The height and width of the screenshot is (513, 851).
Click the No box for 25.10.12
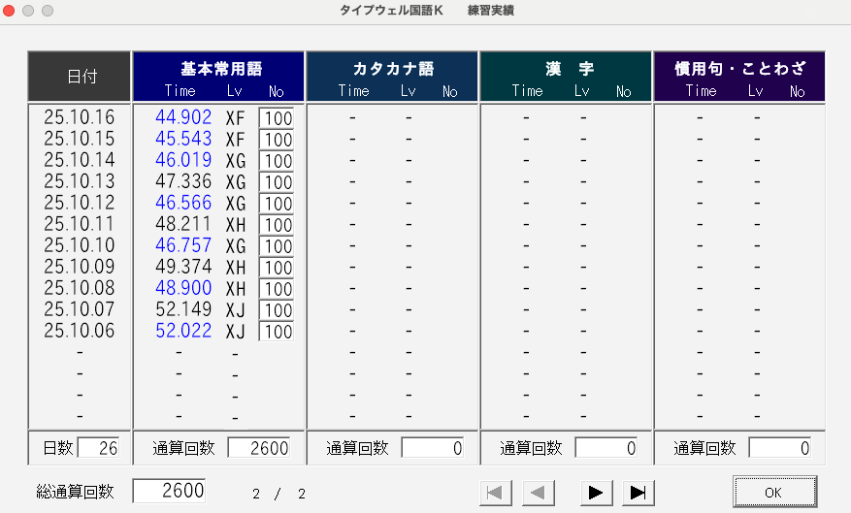point(277,204)
